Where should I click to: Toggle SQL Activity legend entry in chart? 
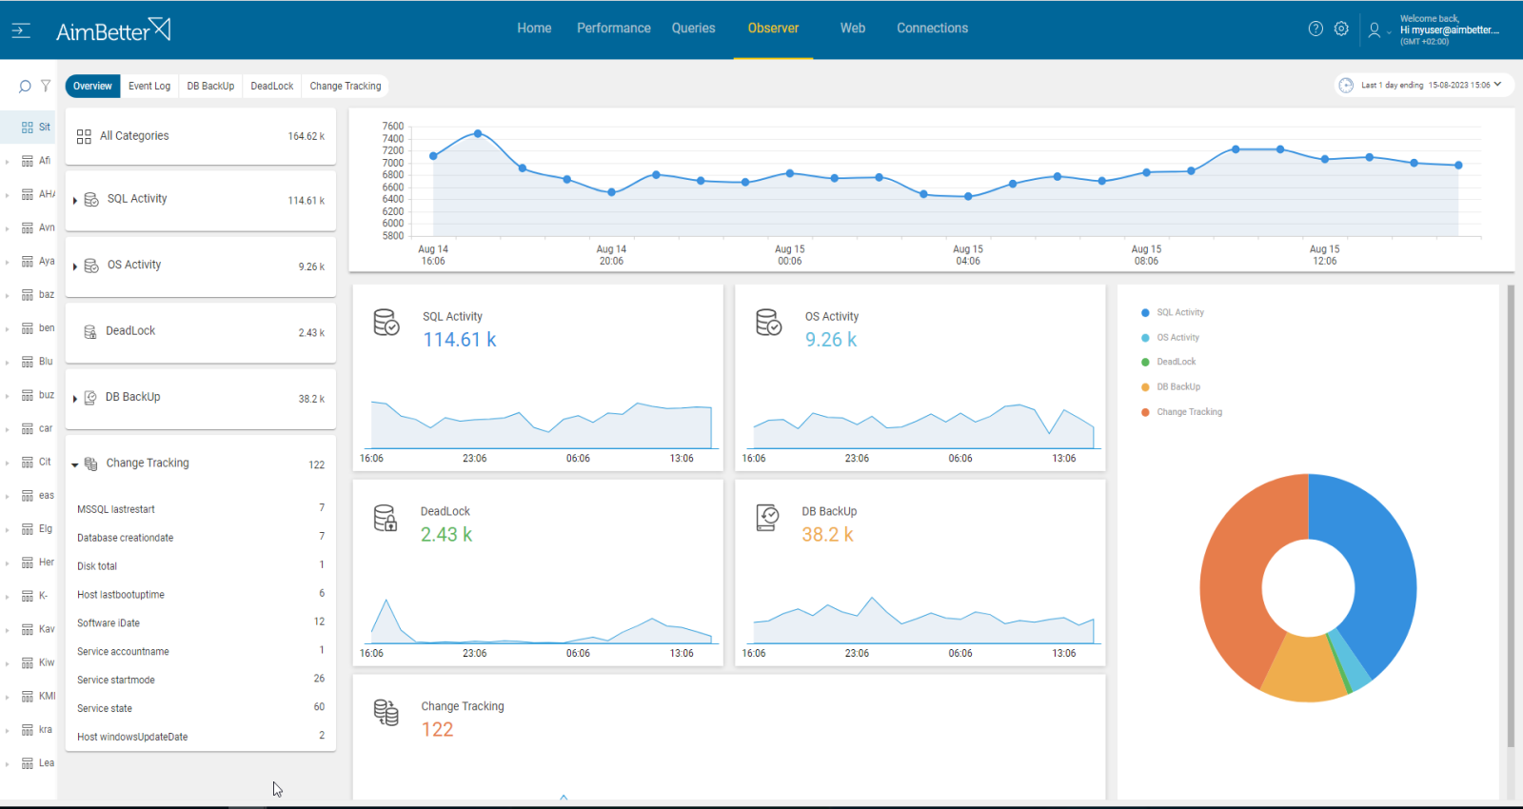[1179, 312]
